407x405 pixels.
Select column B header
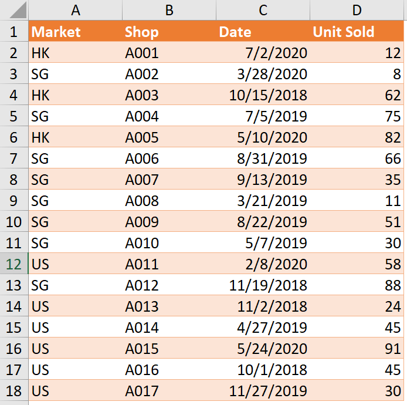point(169,10)
